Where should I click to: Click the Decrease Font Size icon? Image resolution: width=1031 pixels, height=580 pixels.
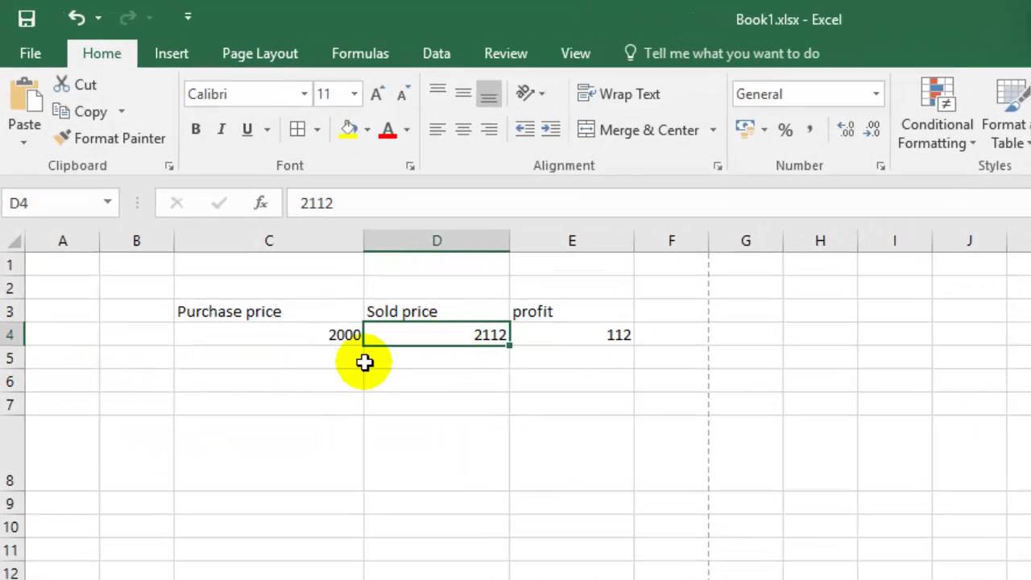click(x=404, y=93)
